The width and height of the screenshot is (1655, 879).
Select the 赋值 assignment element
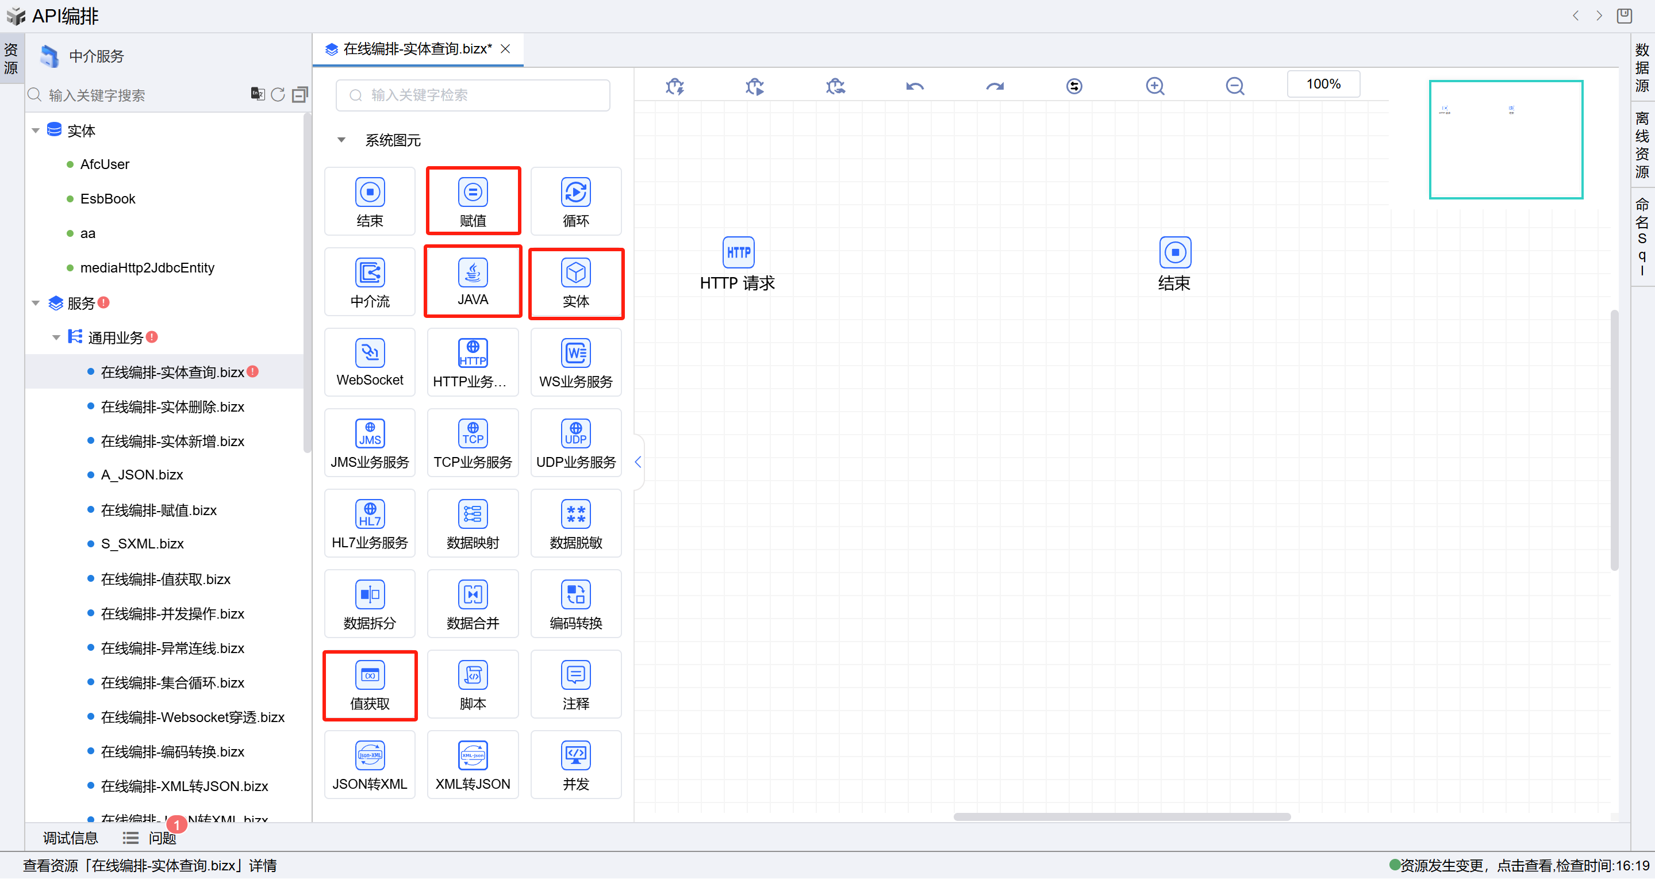click(x=473, y=202)
